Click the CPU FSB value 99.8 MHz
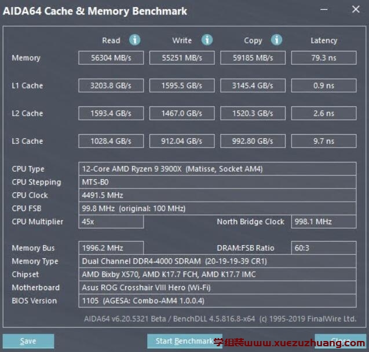 click(217, 208)
